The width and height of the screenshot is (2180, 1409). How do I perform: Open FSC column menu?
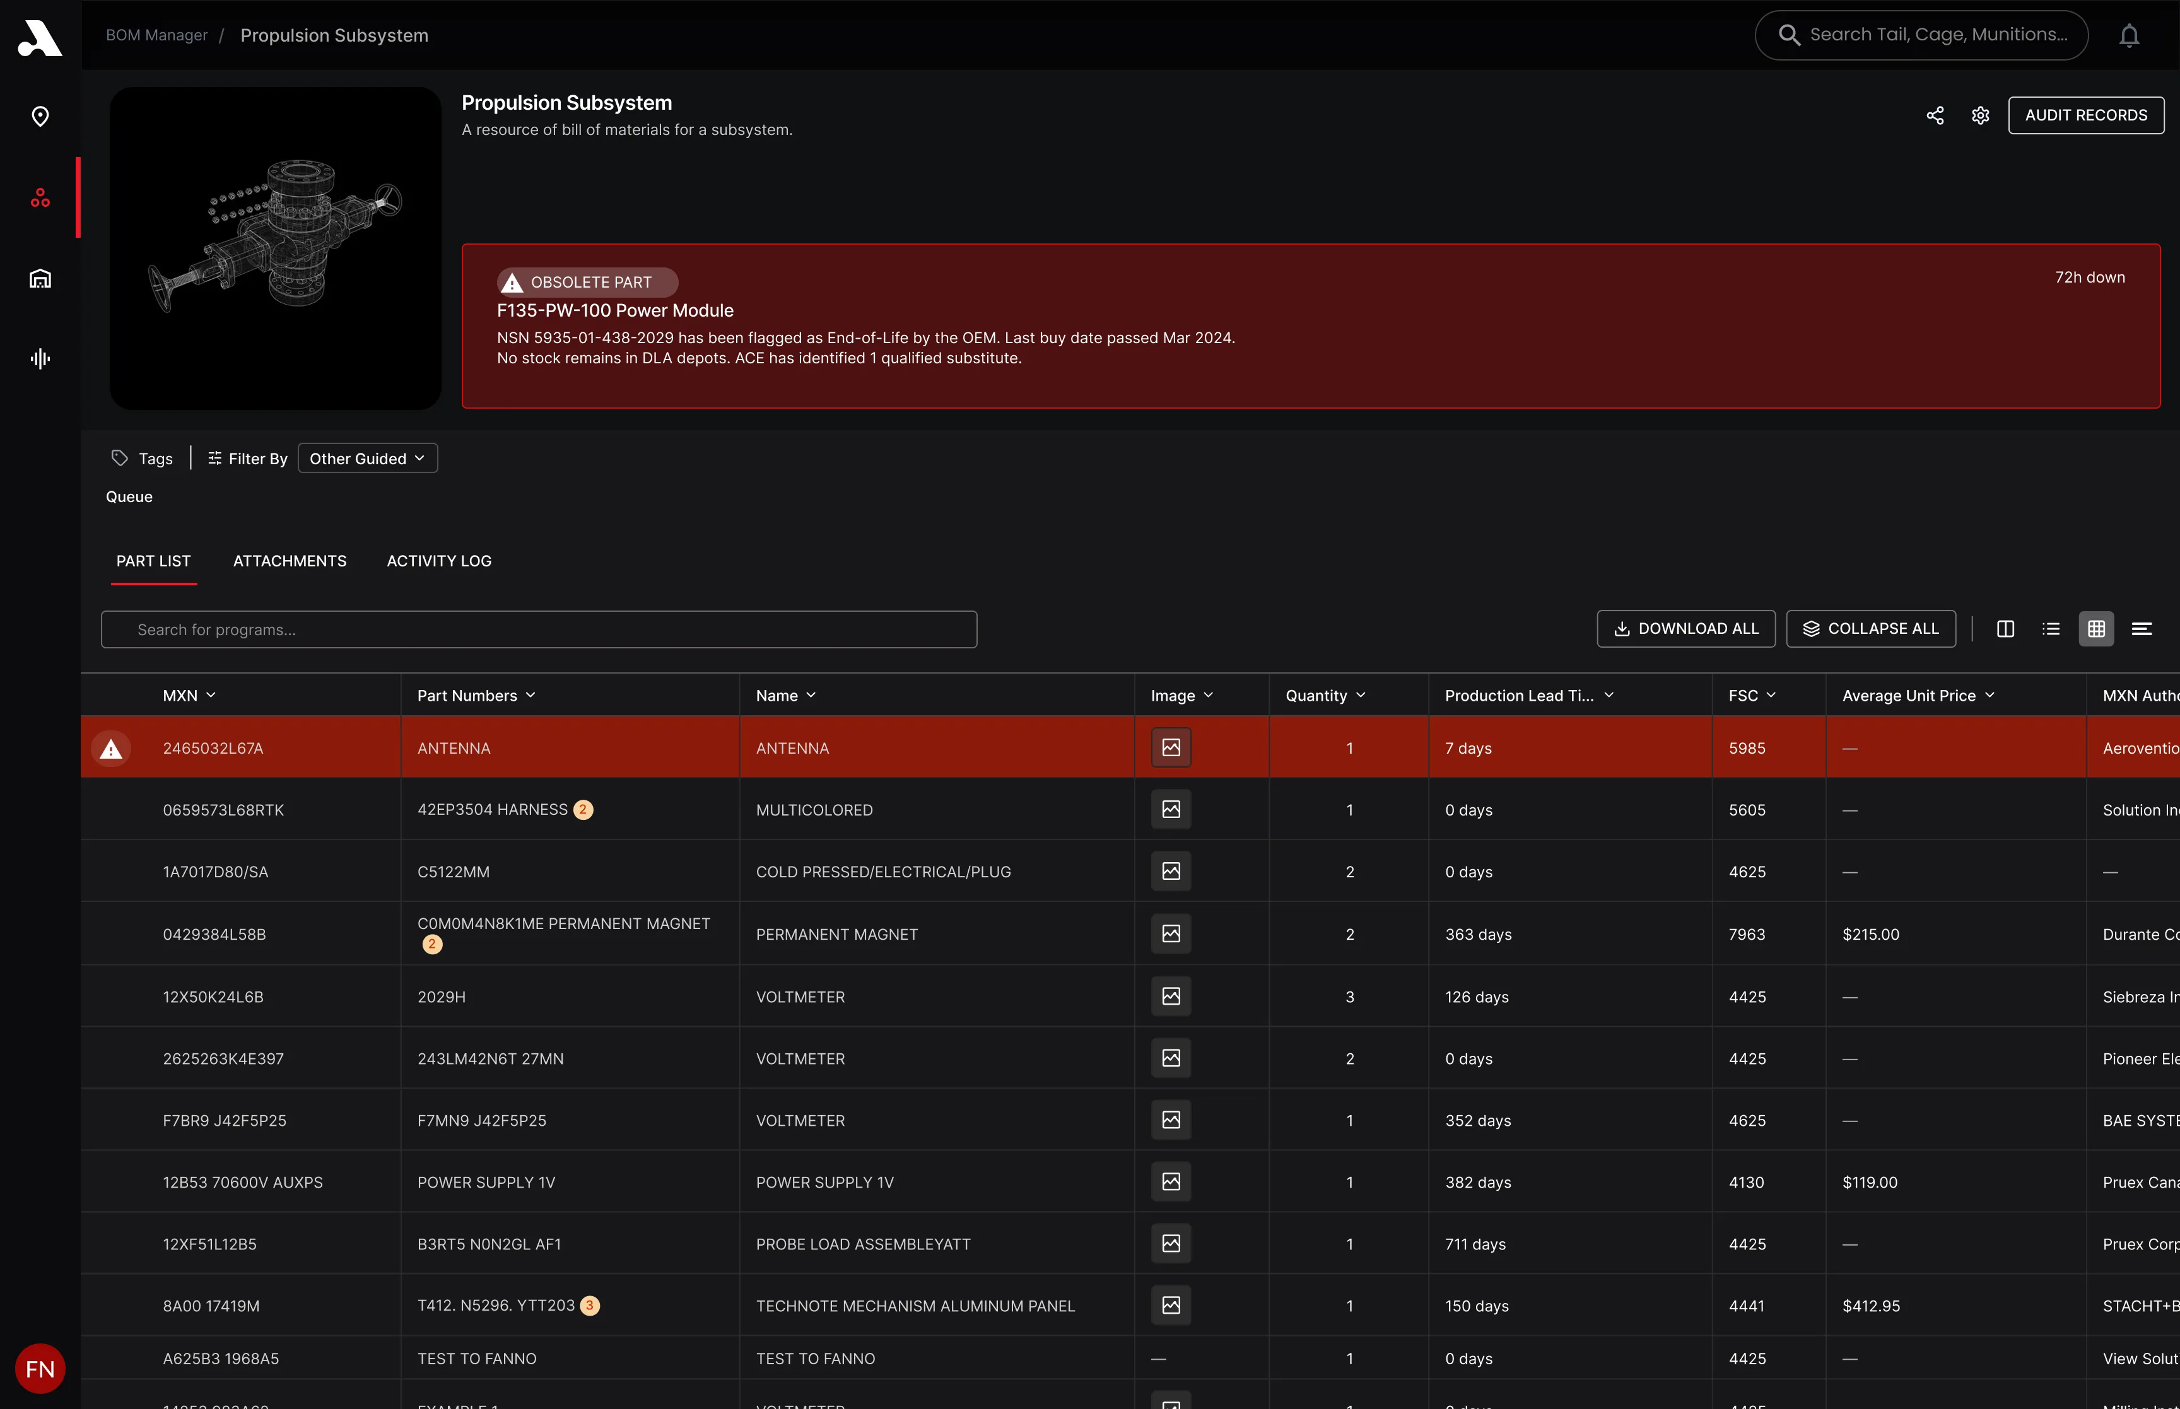coord(1771,695)
